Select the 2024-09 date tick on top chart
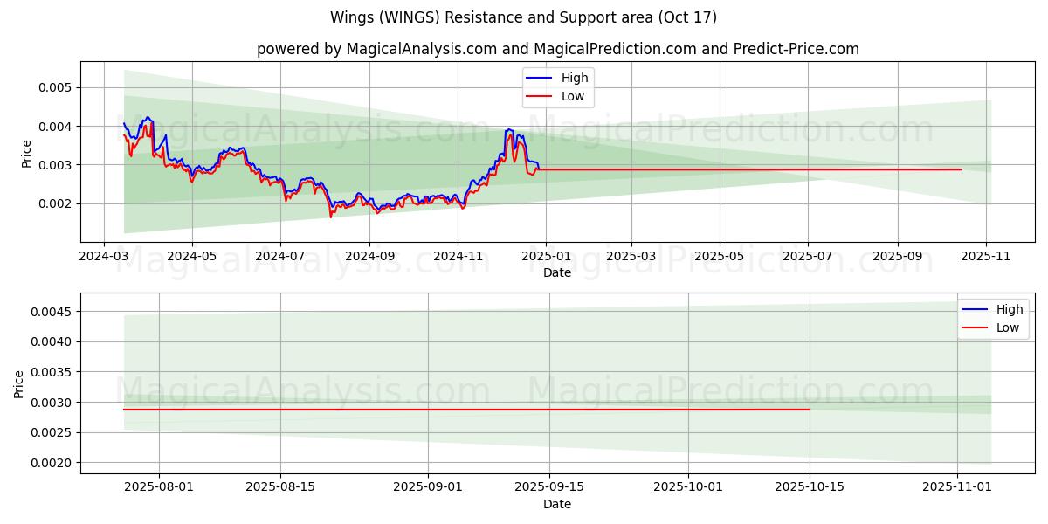Image resolution: width=1048 pixels, height=524 pixels. pyautogui.click(x=369, y=257)
